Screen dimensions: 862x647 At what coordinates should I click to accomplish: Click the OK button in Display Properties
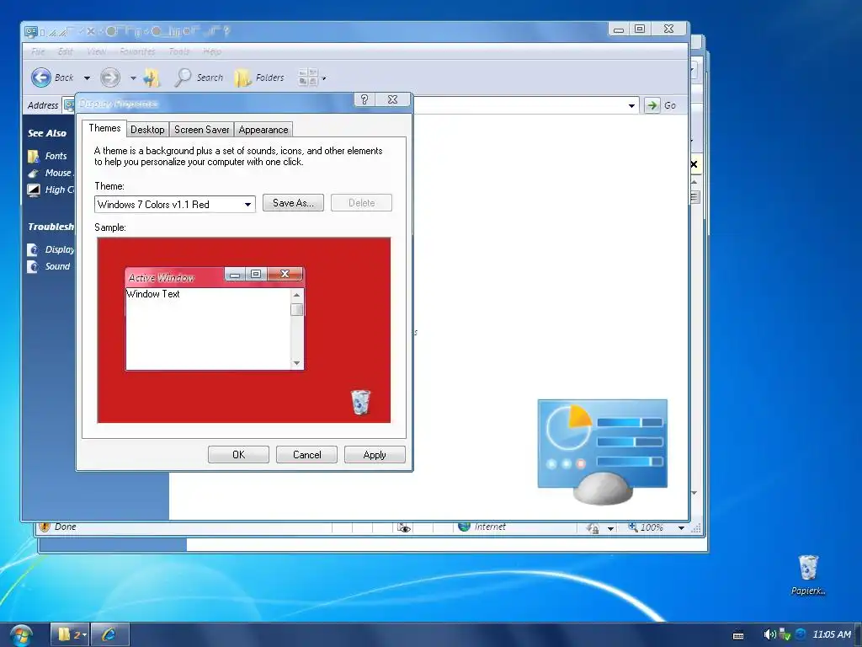(x=238, y=454)
